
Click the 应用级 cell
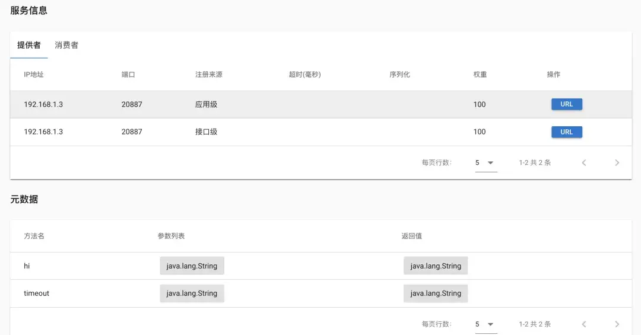[x=206, y=104]
